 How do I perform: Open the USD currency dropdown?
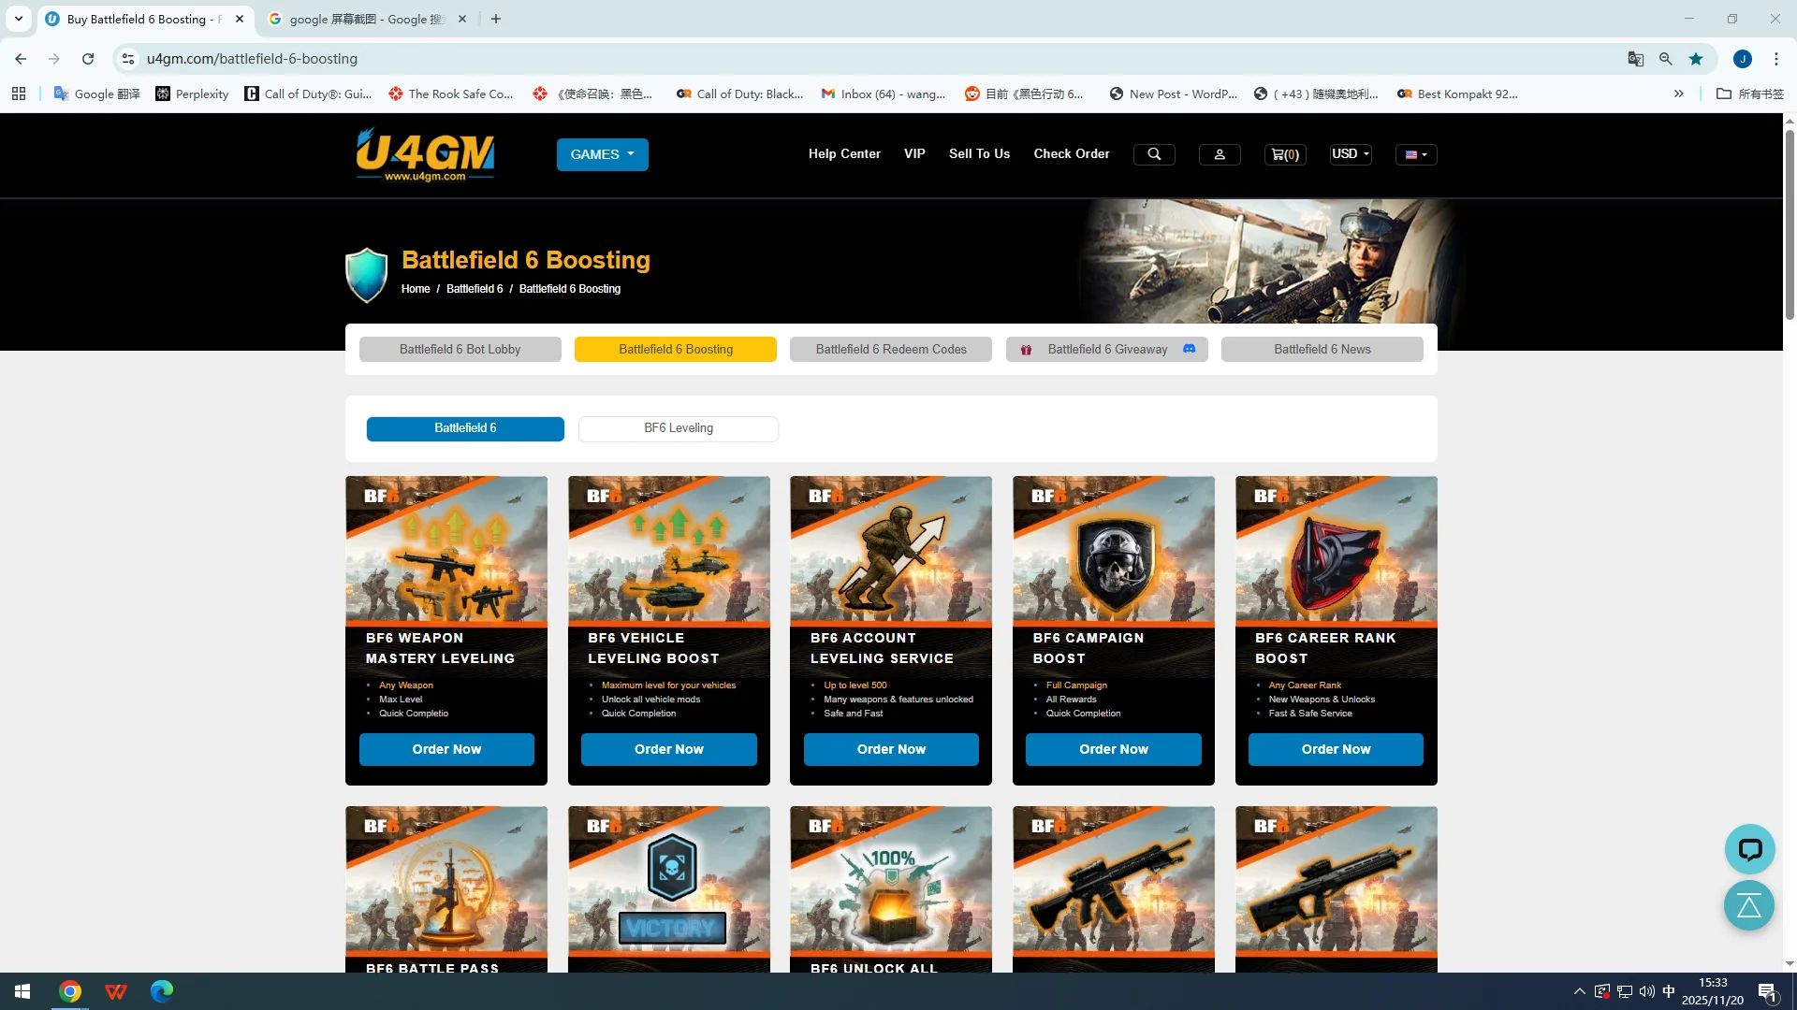1350,154
